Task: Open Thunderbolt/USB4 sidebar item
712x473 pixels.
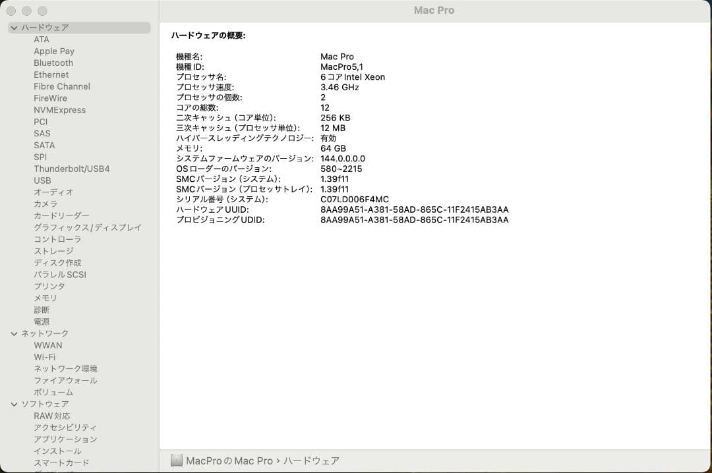Action: pyautogui.click(x=72, y=169)
